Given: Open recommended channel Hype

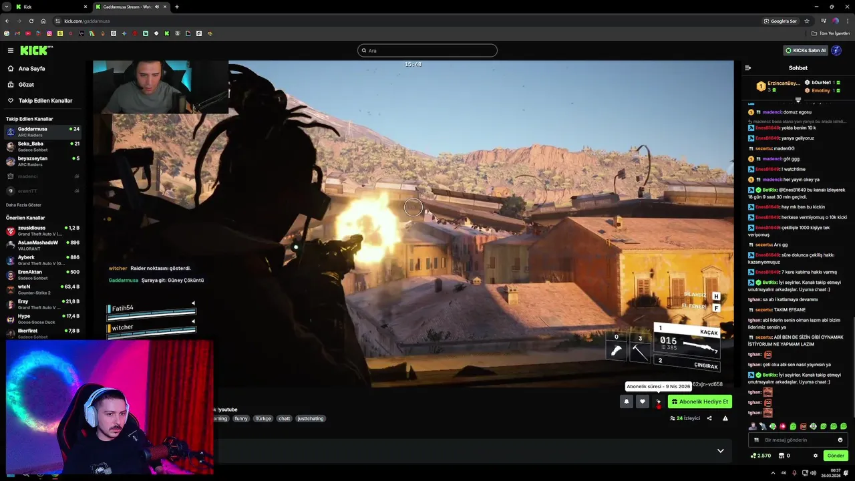Looking at the screenshot, I should [x=43, y=319].
